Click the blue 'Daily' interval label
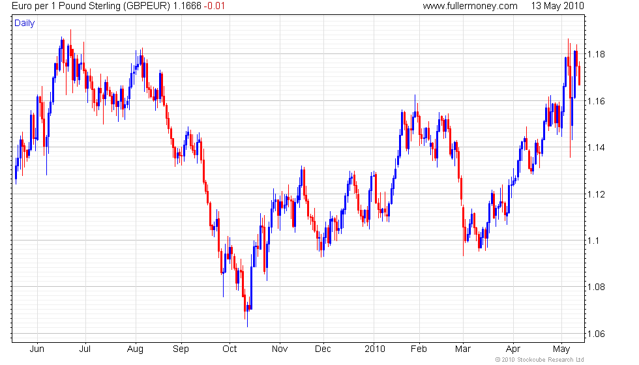 click(x=25, y=23)
